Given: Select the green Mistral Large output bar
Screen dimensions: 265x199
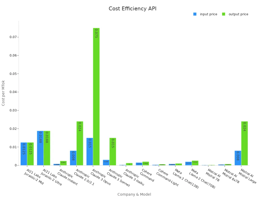Looking at the screenshot, I should pos(245,143).
